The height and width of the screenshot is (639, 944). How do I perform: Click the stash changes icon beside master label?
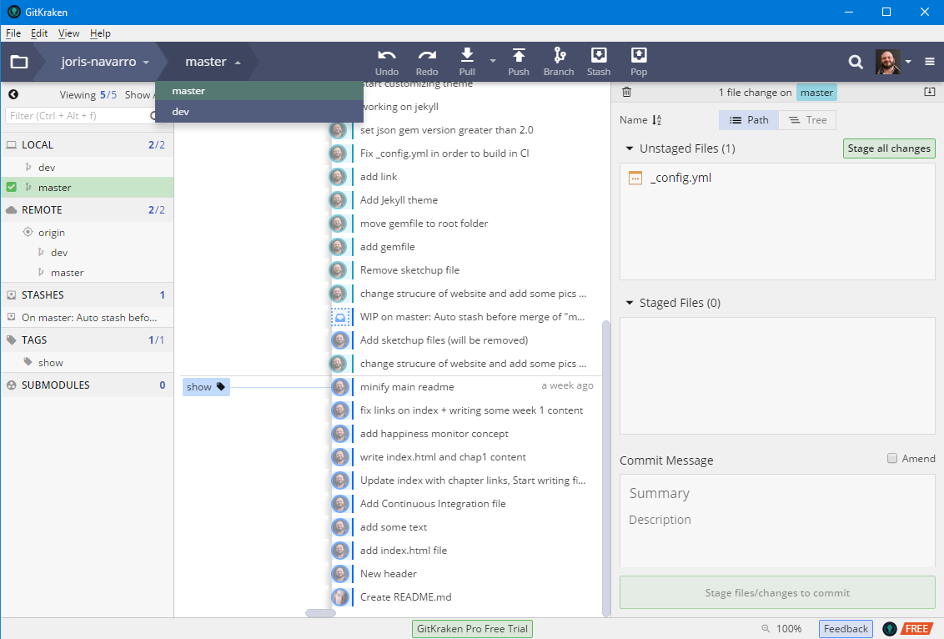pyautogui.click(x=930, y=92)
